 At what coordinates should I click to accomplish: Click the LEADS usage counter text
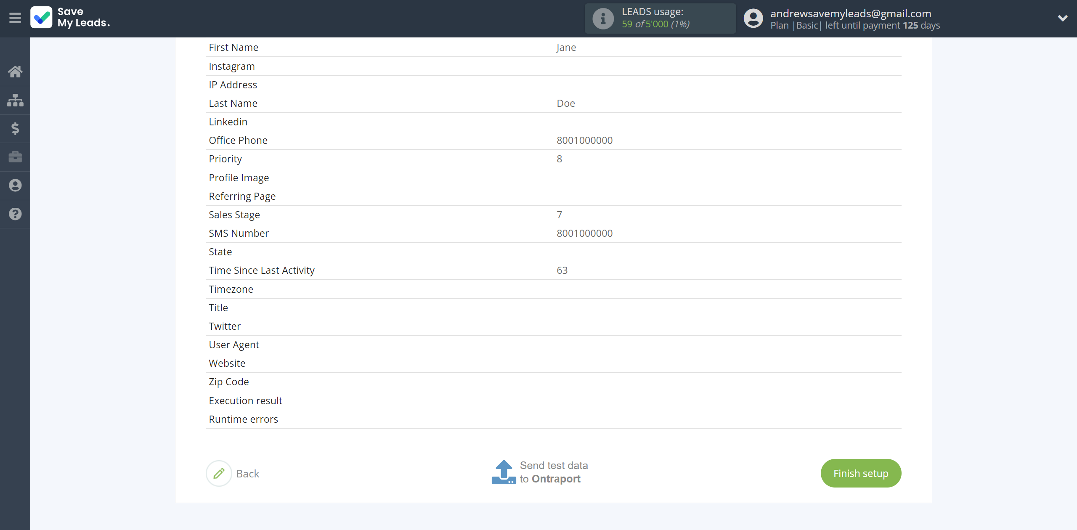pyautogui.click(x=656, y=24)
